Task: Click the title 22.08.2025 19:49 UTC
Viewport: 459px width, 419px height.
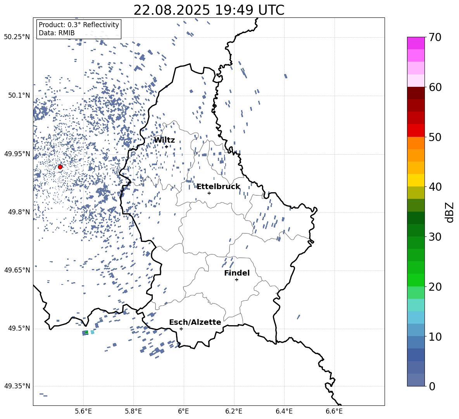Action: 209,10
